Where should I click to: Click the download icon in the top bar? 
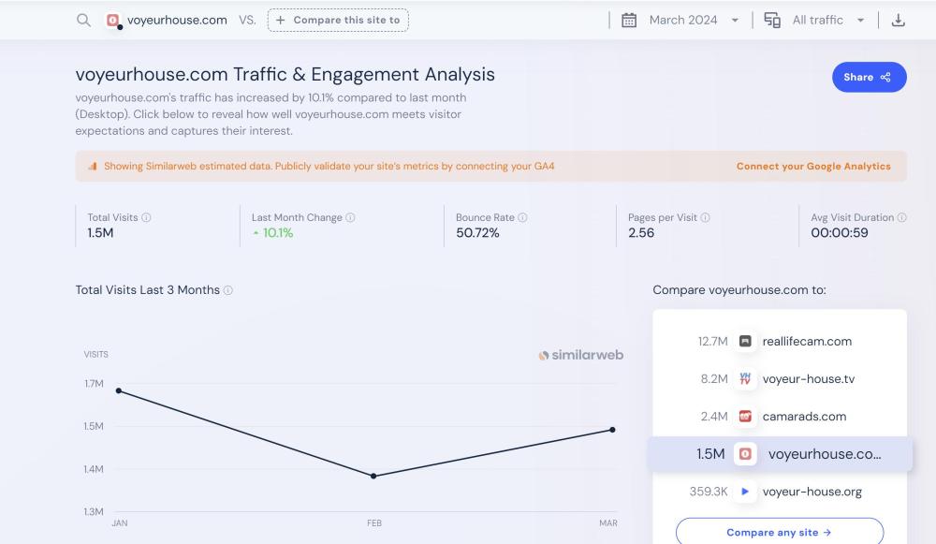click(899, 20)
